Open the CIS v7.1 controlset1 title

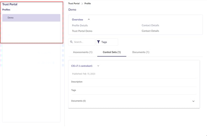coord(82,66)
